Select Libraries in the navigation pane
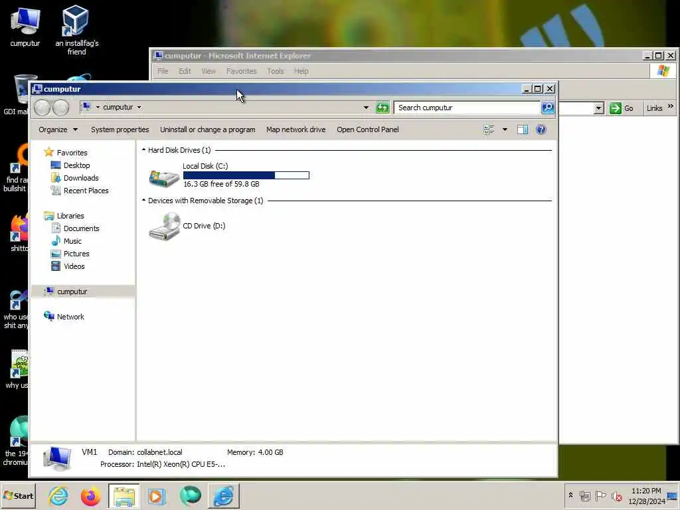Image resolution: width=680 pixels, height=510 pixels. [x=70, y=216]
